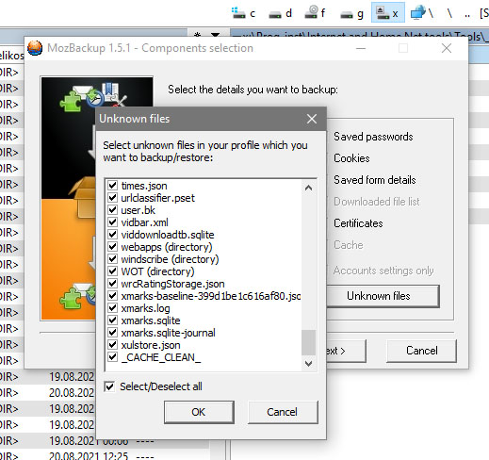
Task: Open optical drive f in file manager
Action: click(315, 13)
